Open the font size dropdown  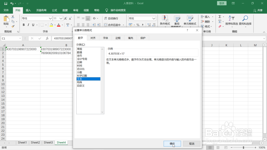click(61, 18)
